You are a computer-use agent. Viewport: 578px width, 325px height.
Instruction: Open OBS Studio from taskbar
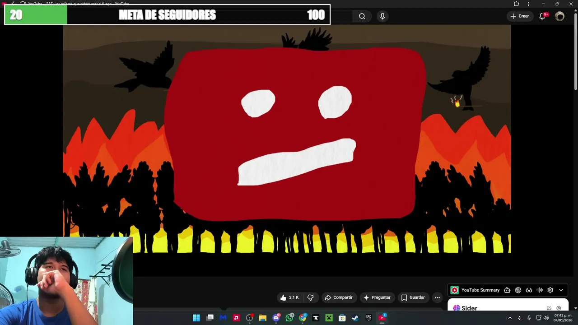249,318
